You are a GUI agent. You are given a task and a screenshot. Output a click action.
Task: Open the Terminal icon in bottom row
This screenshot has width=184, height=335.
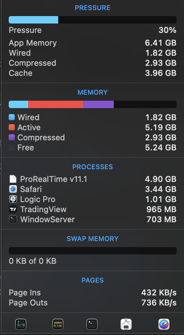pos(92,324)
